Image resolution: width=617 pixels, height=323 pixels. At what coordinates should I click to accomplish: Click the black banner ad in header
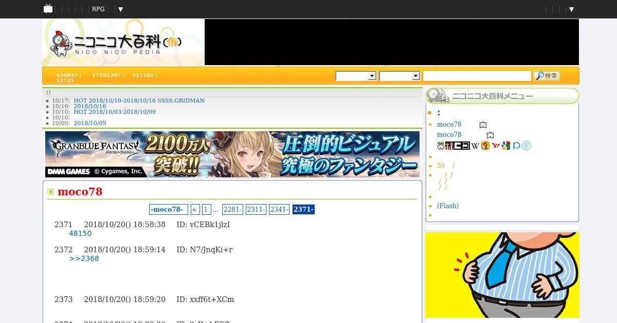pyautogui.click(x=392, y=42)
